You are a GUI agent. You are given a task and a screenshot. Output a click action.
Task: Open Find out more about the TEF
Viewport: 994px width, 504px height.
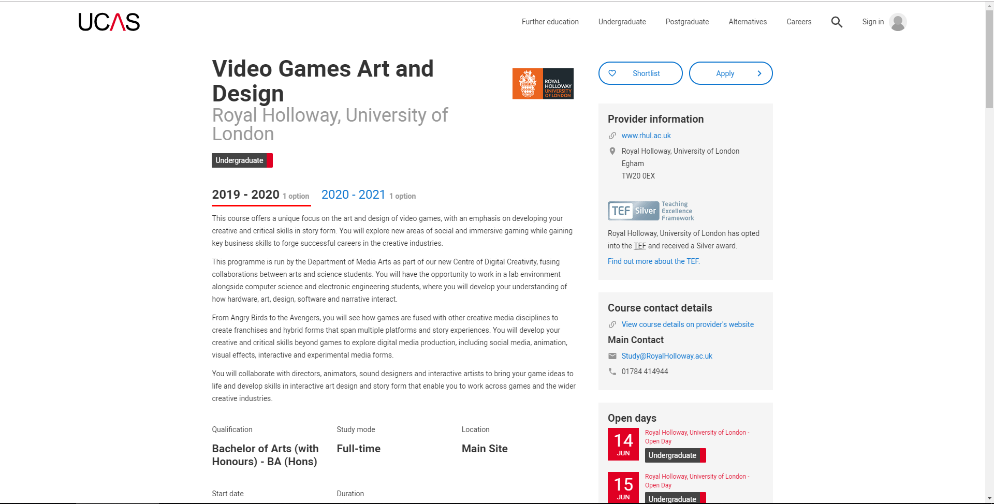pyautogui.click(x=653, y=261)
